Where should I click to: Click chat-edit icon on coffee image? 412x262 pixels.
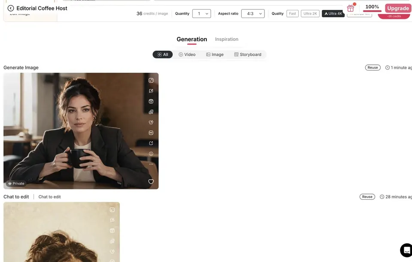[151, 91]
